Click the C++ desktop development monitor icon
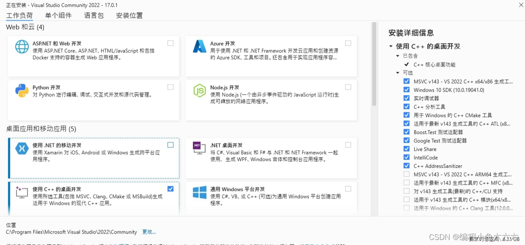Screen dimensions: 525x245 click(x=21, y=192)
